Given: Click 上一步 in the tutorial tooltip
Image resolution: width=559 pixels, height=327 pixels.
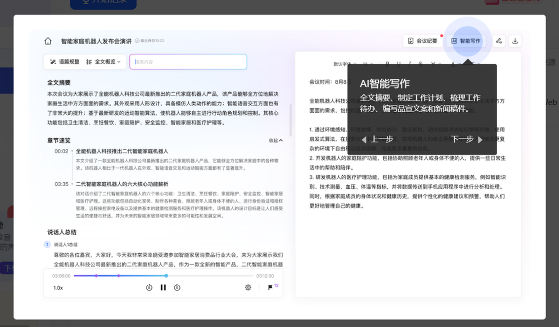Looking at the screenshot, I should tap(378, 139).
